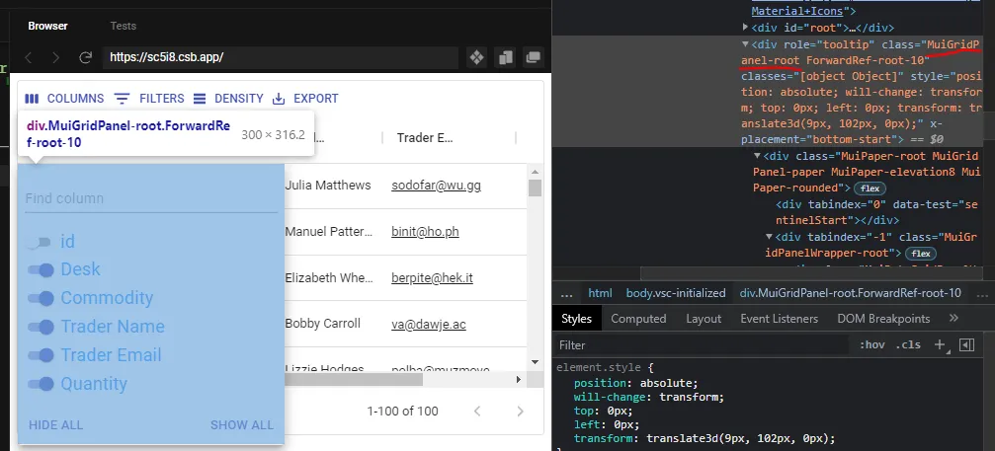The width and height of the screenshot is (995, 451).
Task: Switch to the Tests tab
Action: [x=124, y=26]
